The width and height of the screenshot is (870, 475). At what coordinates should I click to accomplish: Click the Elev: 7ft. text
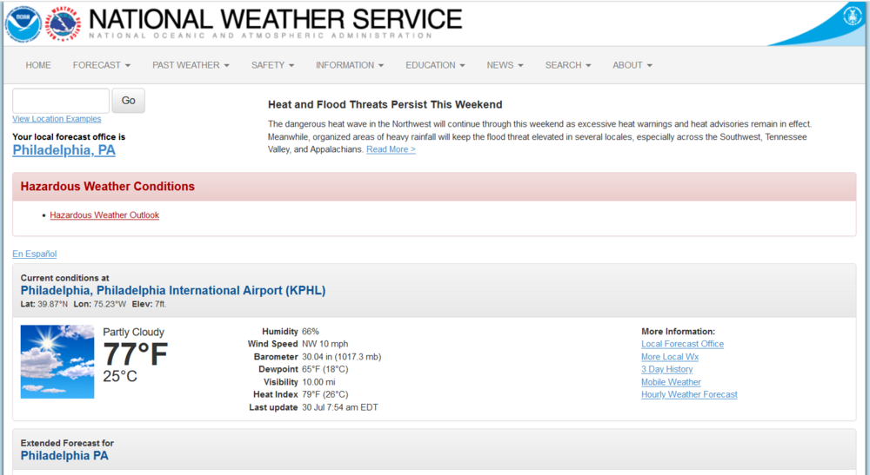[150, 304]
